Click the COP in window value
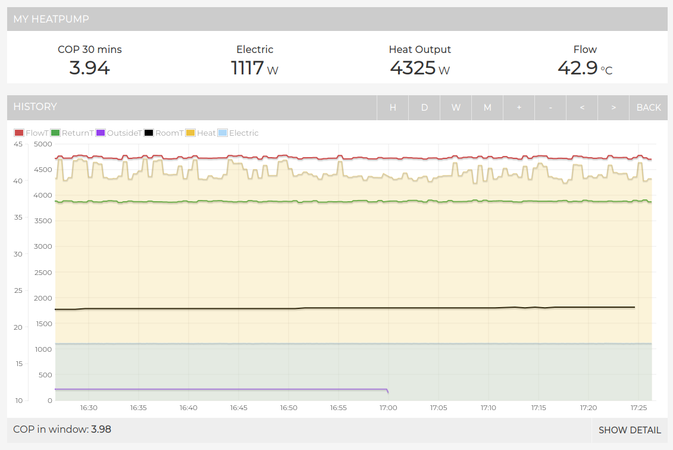 point(101,429)
